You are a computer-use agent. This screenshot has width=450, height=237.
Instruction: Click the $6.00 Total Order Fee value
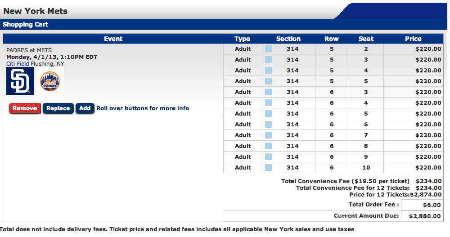432,205
